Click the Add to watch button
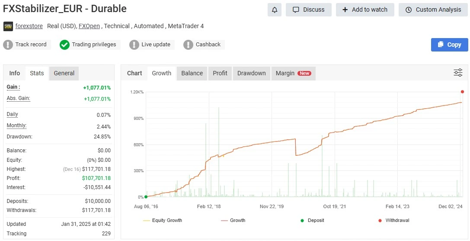This screenshot has width=470, height=241. tap(364, 10)
